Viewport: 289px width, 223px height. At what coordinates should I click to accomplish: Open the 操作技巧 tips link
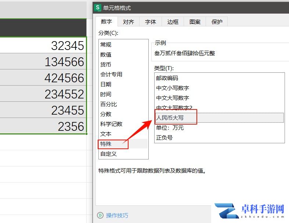[x=117, y=215]
